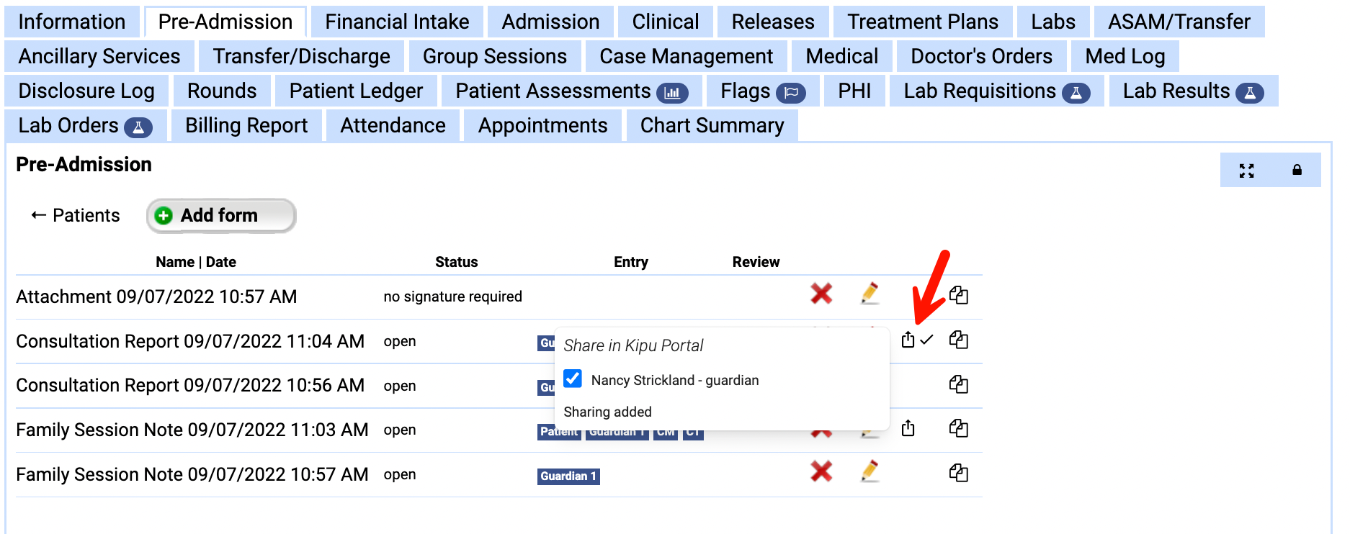The width and height of the screenshot is (1350, 534).
Task: Uncheck Nancy Strickland guardian sharing checkbox
Action: [573, 379]
